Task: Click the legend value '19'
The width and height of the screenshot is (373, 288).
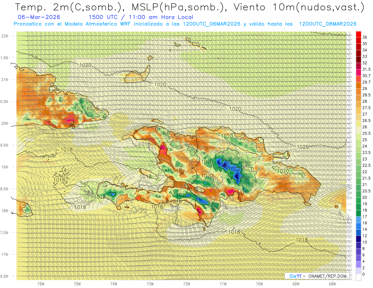Action: tap(365, 204)
